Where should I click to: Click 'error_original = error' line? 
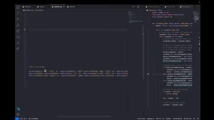tap(173, 52)
